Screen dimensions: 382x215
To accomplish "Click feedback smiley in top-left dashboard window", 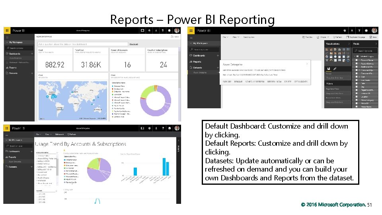I will (x=170, y=31).
